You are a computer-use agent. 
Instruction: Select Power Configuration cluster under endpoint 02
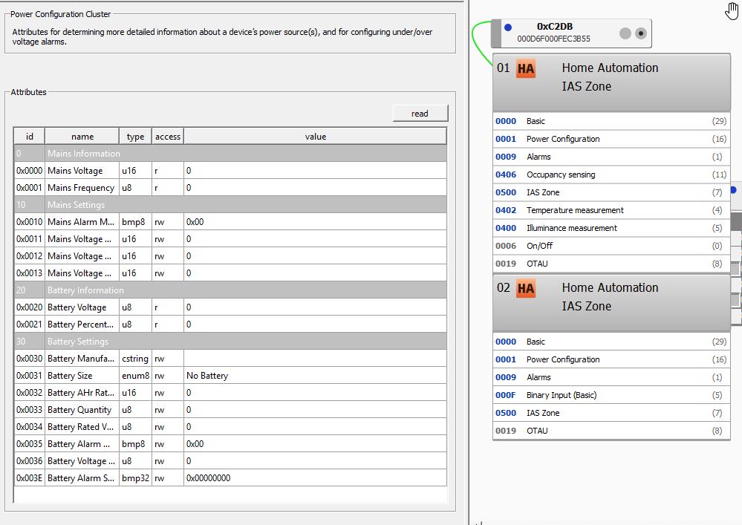(611, 359)
